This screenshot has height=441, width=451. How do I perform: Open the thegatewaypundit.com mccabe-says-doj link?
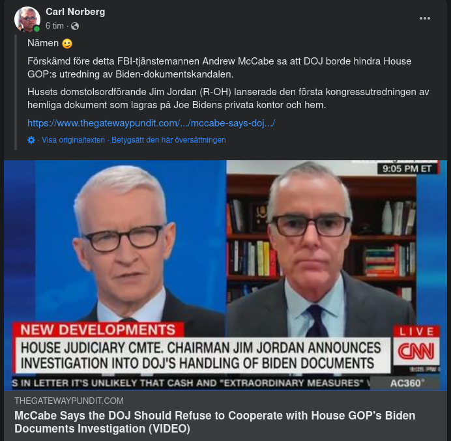151,123
